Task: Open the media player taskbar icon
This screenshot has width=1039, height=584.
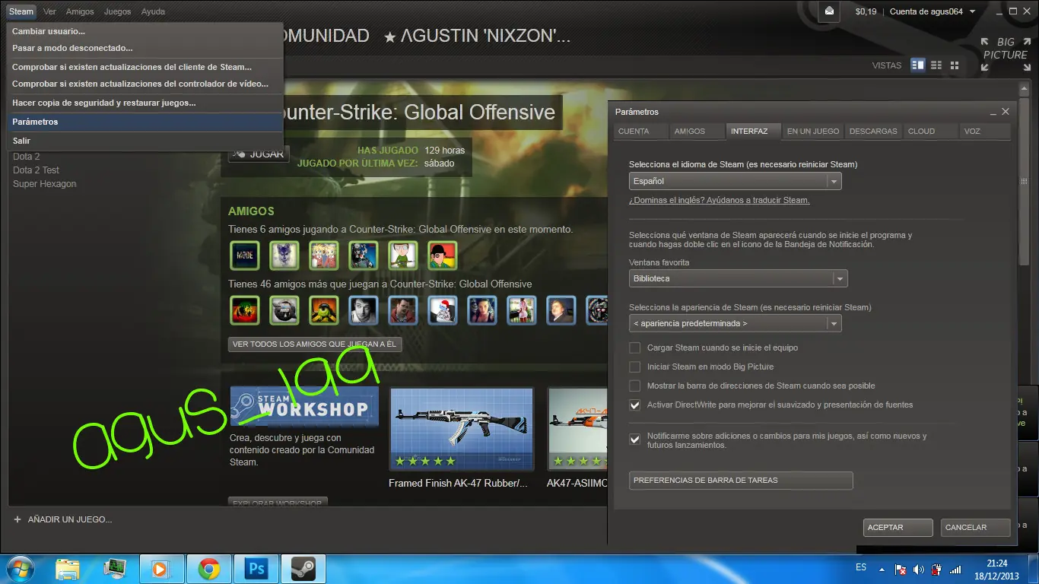Action: point(161,569)
